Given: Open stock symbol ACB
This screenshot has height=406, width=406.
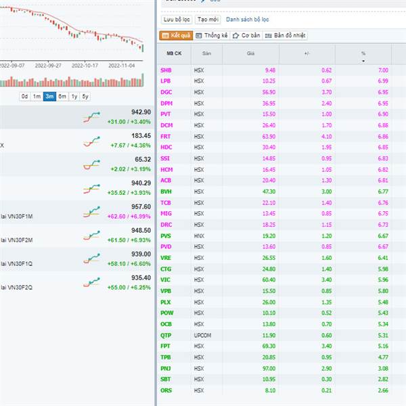Looking at the screenshot, I should [x=166, y=181].
